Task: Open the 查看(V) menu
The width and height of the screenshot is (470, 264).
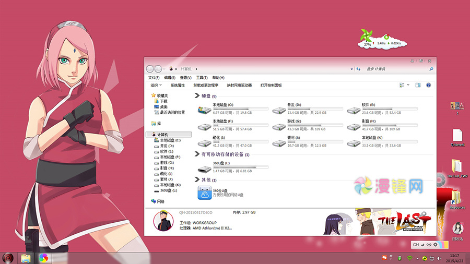Action: coord(186,78)
